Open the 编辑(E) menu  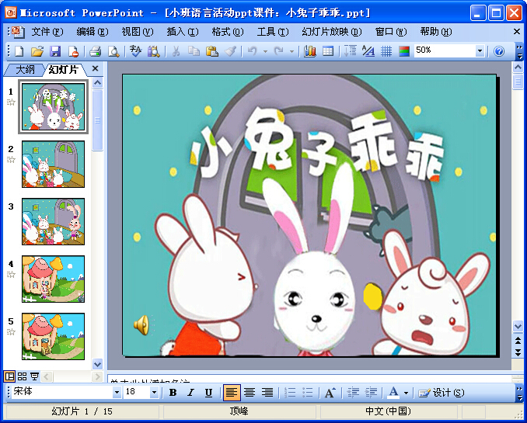click(92, 32)
